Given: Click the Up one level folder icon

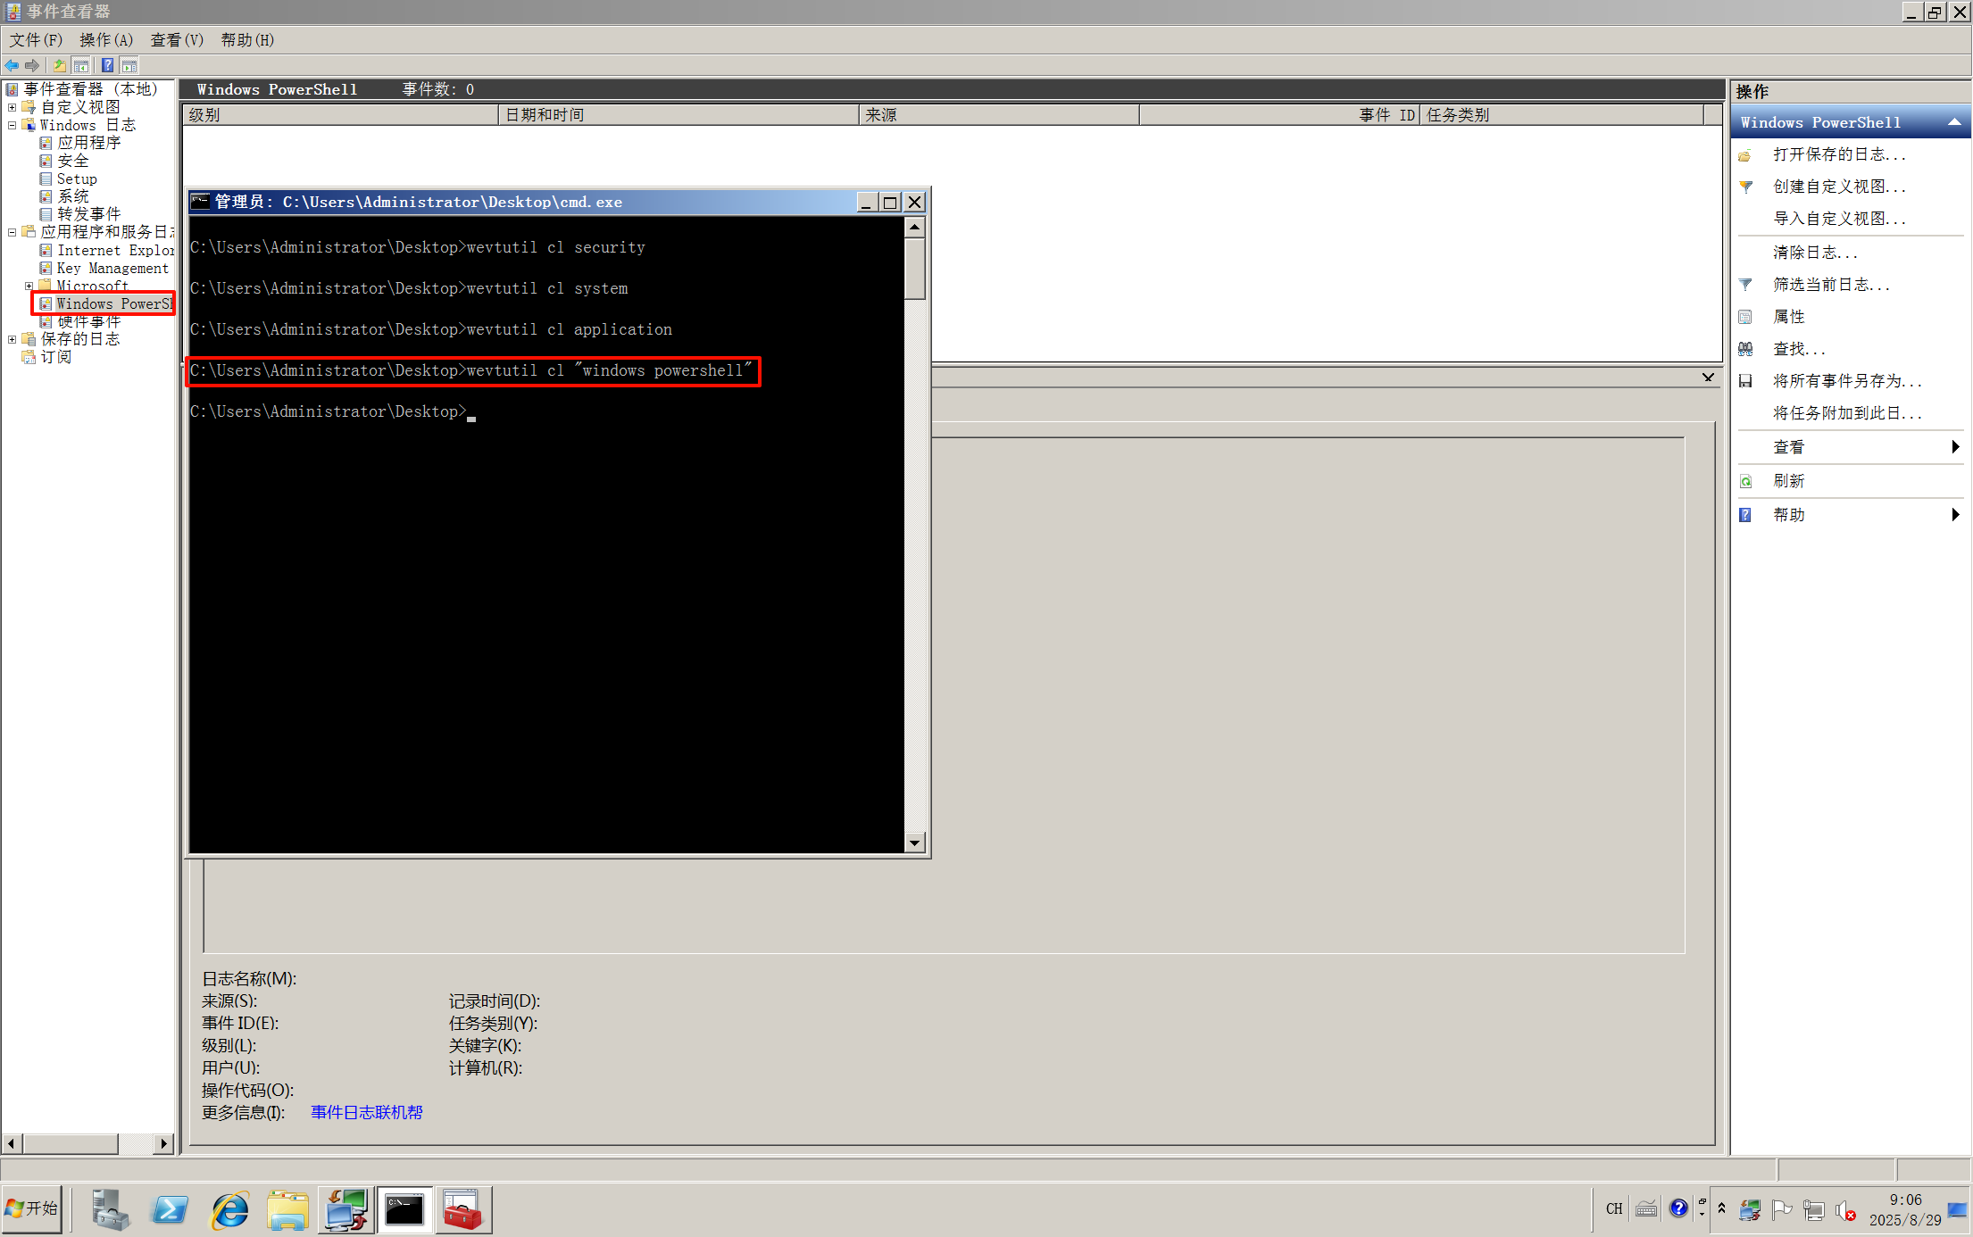Looking at the screenshot, I should [x=59, y=65].
